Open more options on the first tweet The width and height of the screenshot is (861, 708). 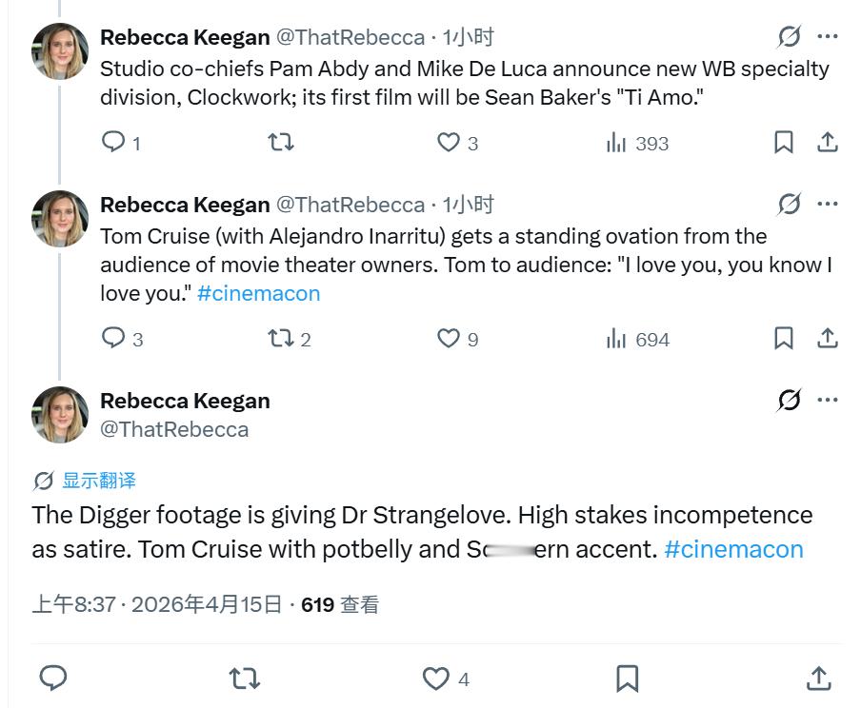[x=828, y=37]
